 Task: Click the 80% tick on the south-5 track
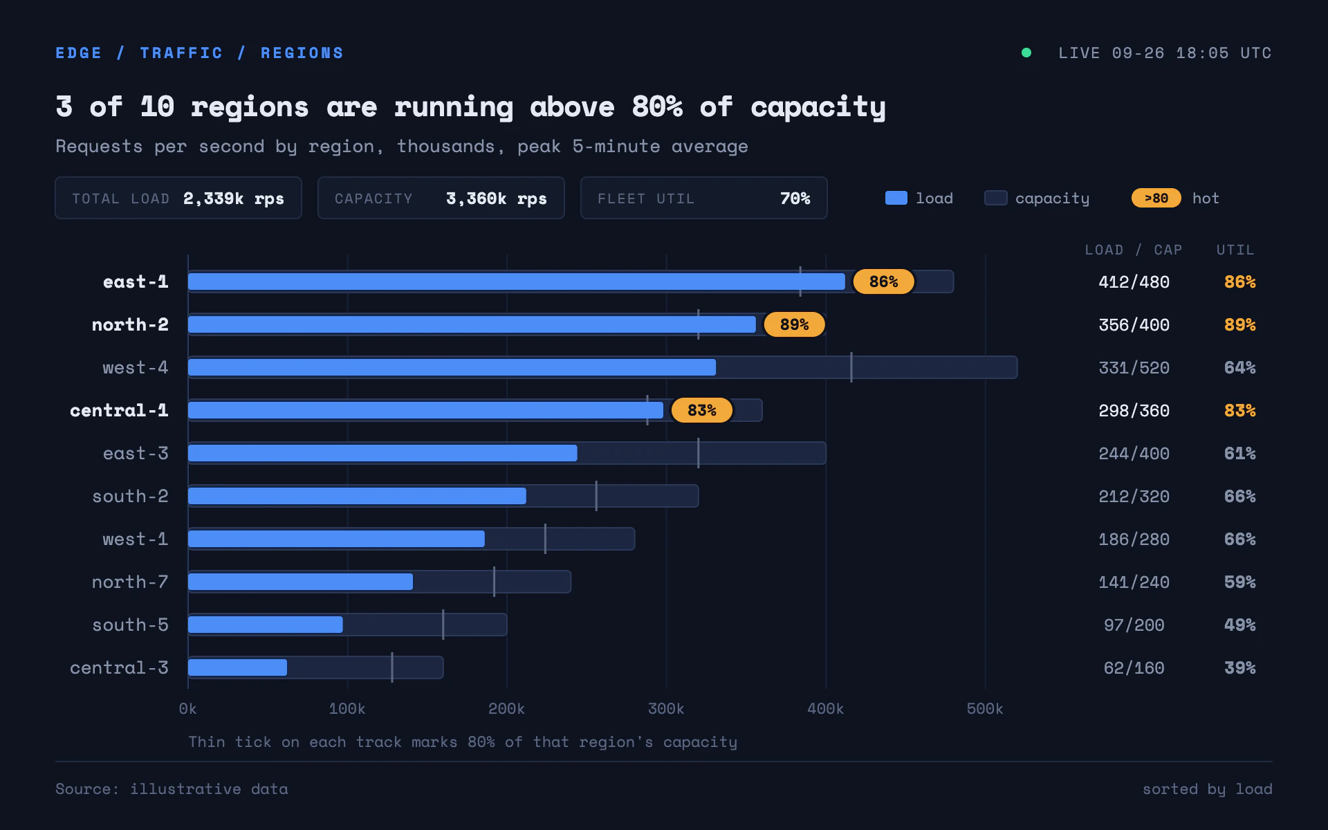point(443,625)
